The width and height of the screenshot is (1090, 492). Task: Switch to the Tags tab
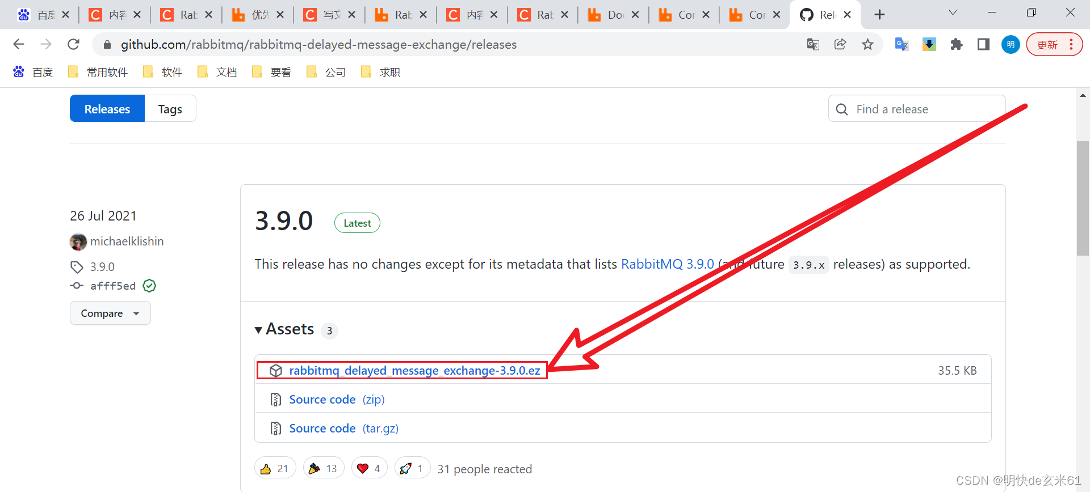coord(170,109)
